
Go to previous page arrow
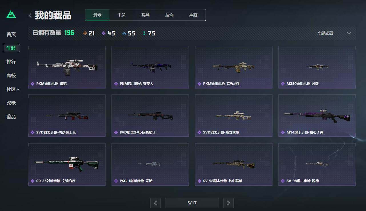click(155, 203)
